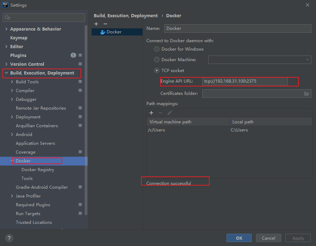Click the Virtual machine path column header
The width and height of the screenshot is (316, 246).
click(188, 122)
